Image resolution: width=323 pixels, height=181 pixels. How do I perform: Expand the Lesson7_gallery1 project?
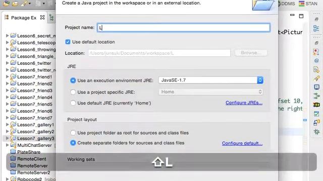click(x=7, y=124)
